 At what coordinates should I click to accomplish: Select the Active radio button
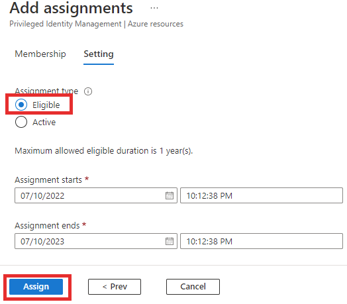[x=21, y=122]
